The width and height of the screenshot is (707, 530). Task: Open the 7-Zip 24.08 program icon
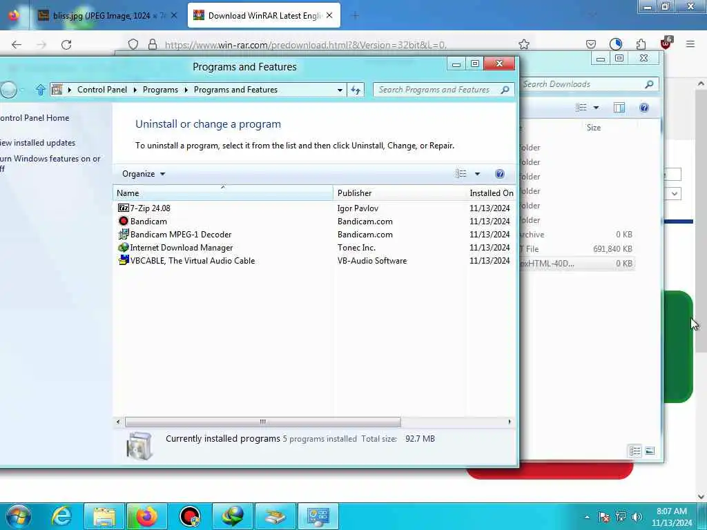(123, 208)
